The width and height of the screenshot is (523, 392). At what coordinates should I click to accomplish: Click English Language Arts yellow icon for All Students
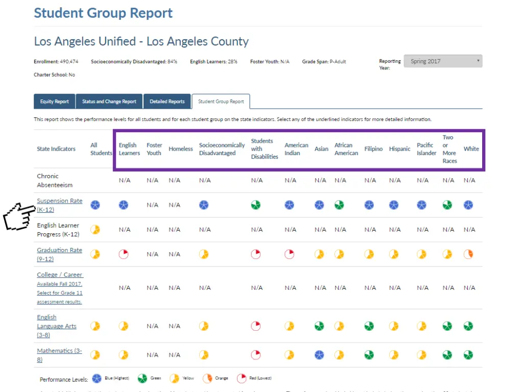(96, 326)
